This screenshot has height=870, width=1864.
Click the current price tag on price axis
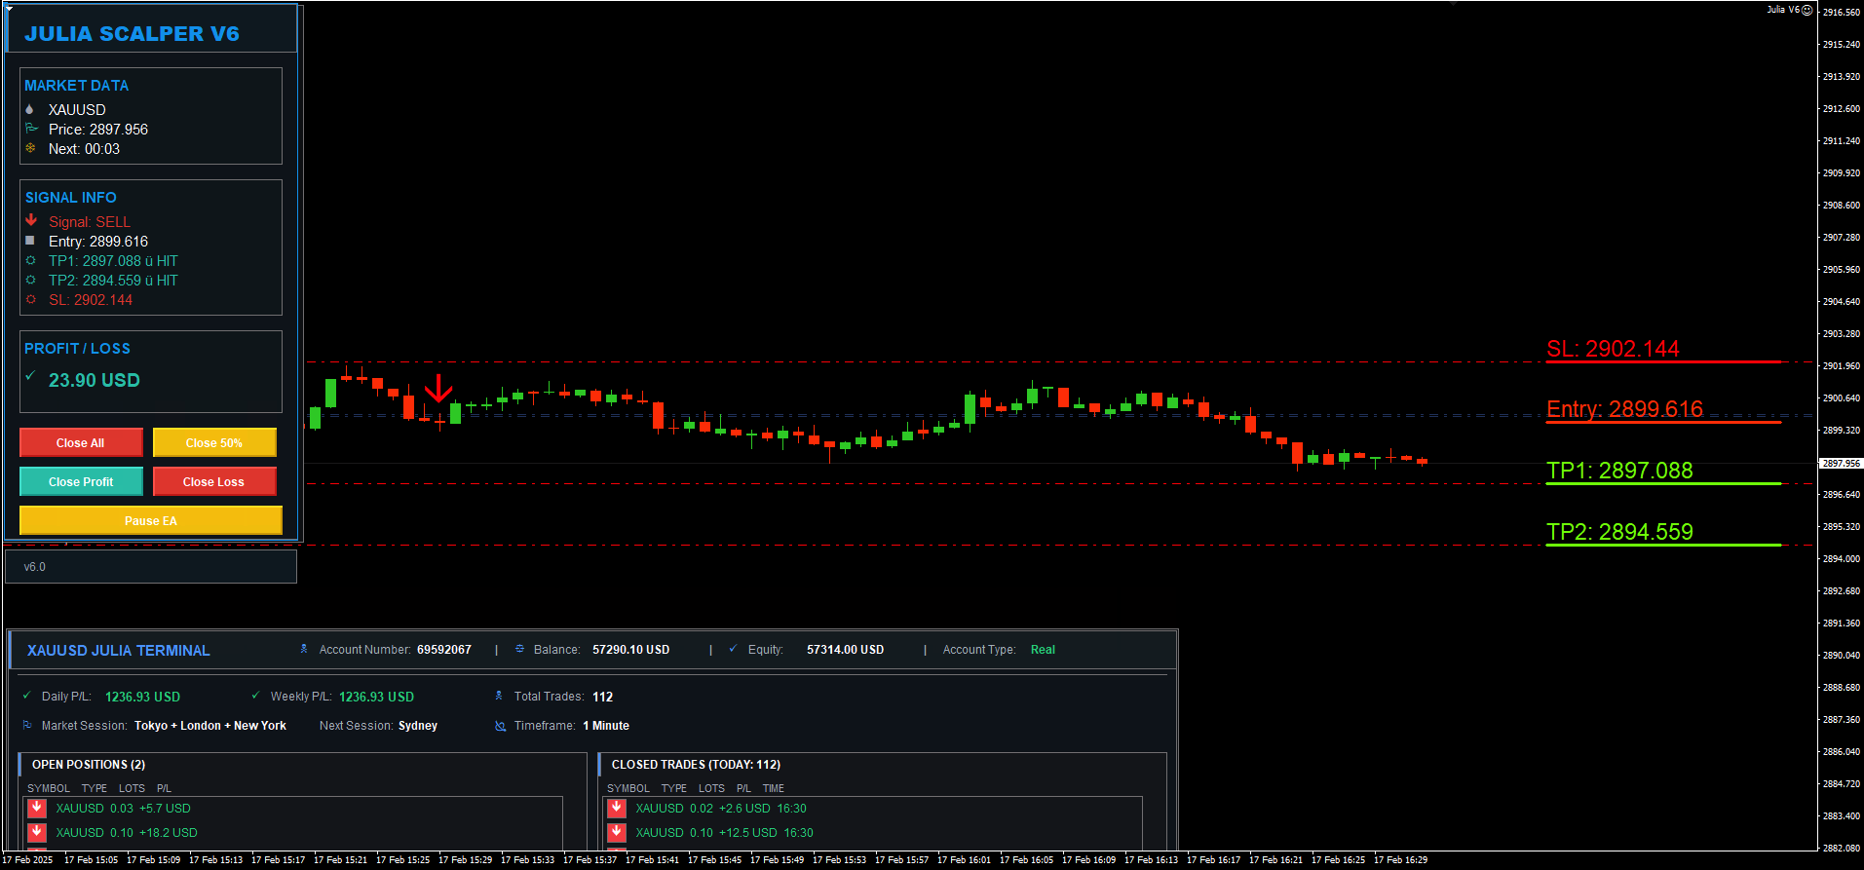(1841, 464)
